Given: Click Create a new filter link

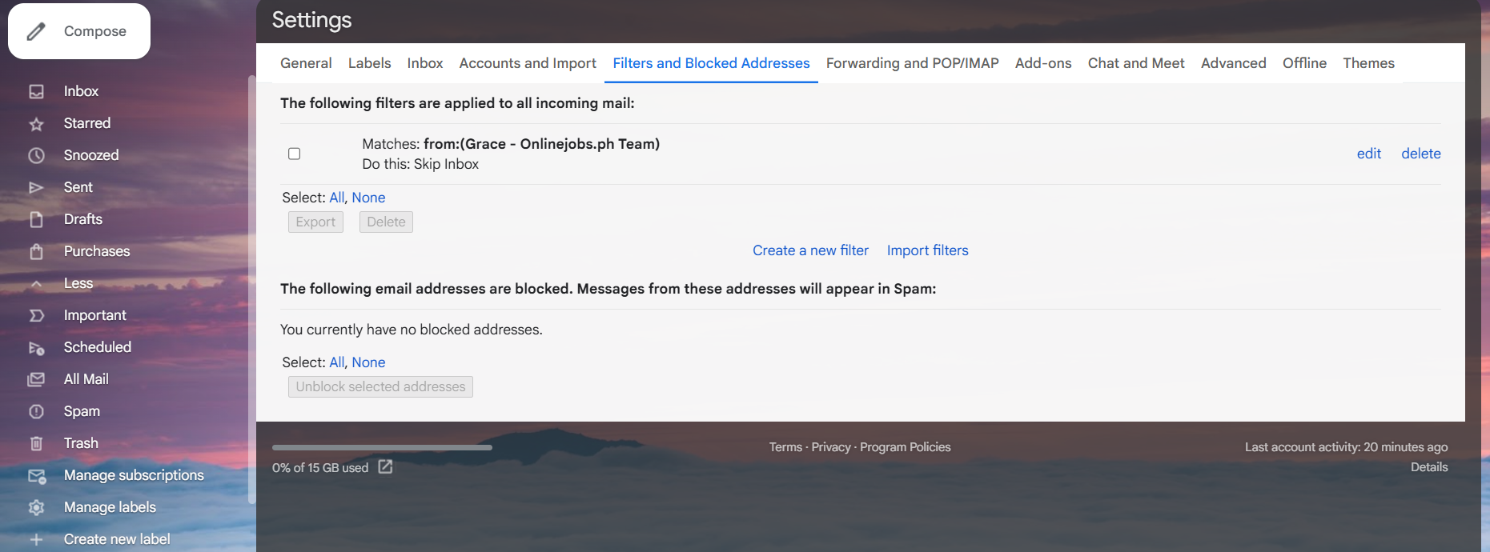Looking at the screenshot, I should 810,250.
